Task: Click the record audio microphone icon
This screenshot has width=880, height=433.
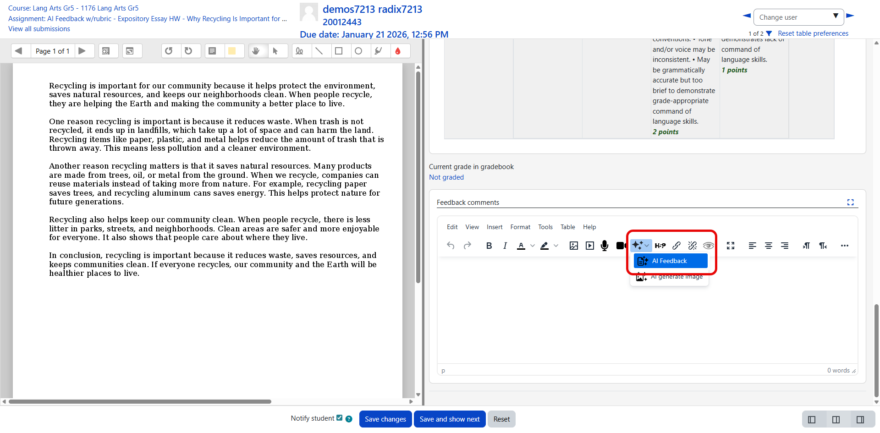Action: [x=605, y=246]
